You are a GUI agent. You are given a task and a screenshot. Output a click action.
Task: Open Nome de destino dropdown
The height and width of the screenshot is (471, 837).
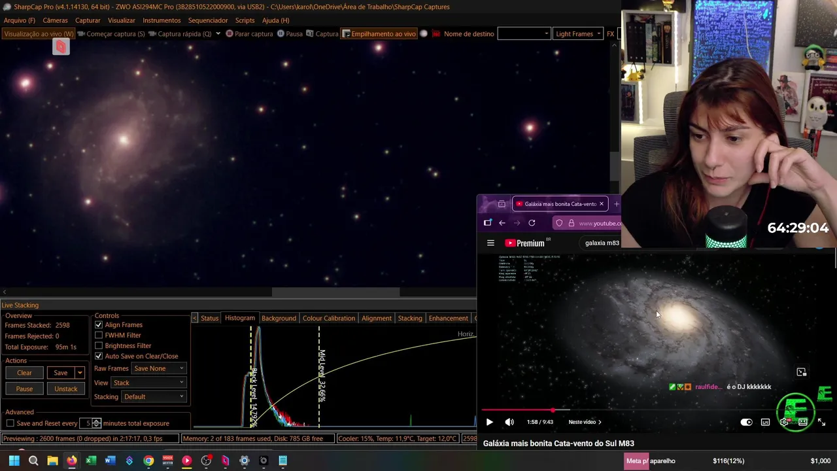point(524,34)
